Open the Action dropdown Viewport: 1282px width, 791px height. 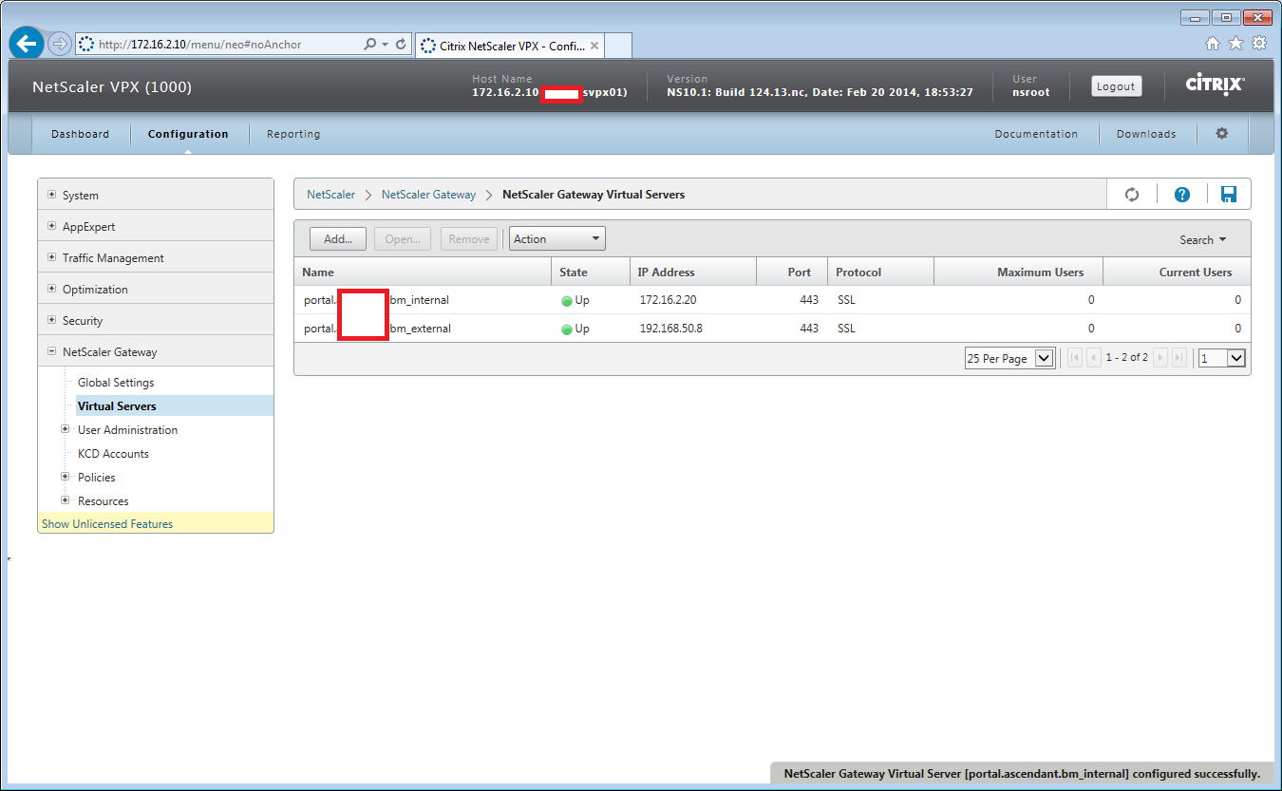[x=557, y=238]
